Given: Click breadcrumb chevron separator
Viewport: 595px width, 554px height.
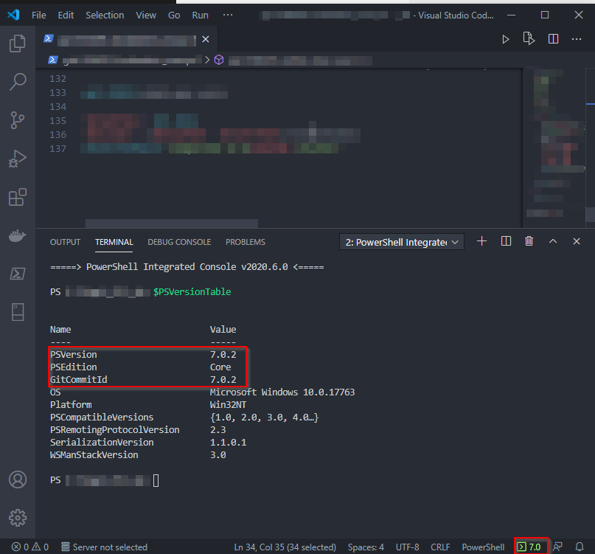Looking at the screenshot, I should click(207, 60).
